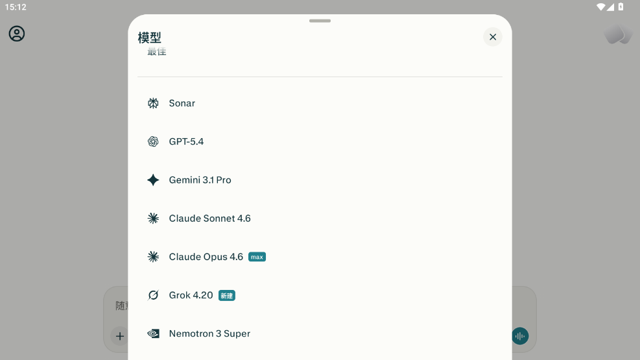Select the Sonar model
Image resolution: width=640 pixels, height=360 pixels.
click(320, 103)
